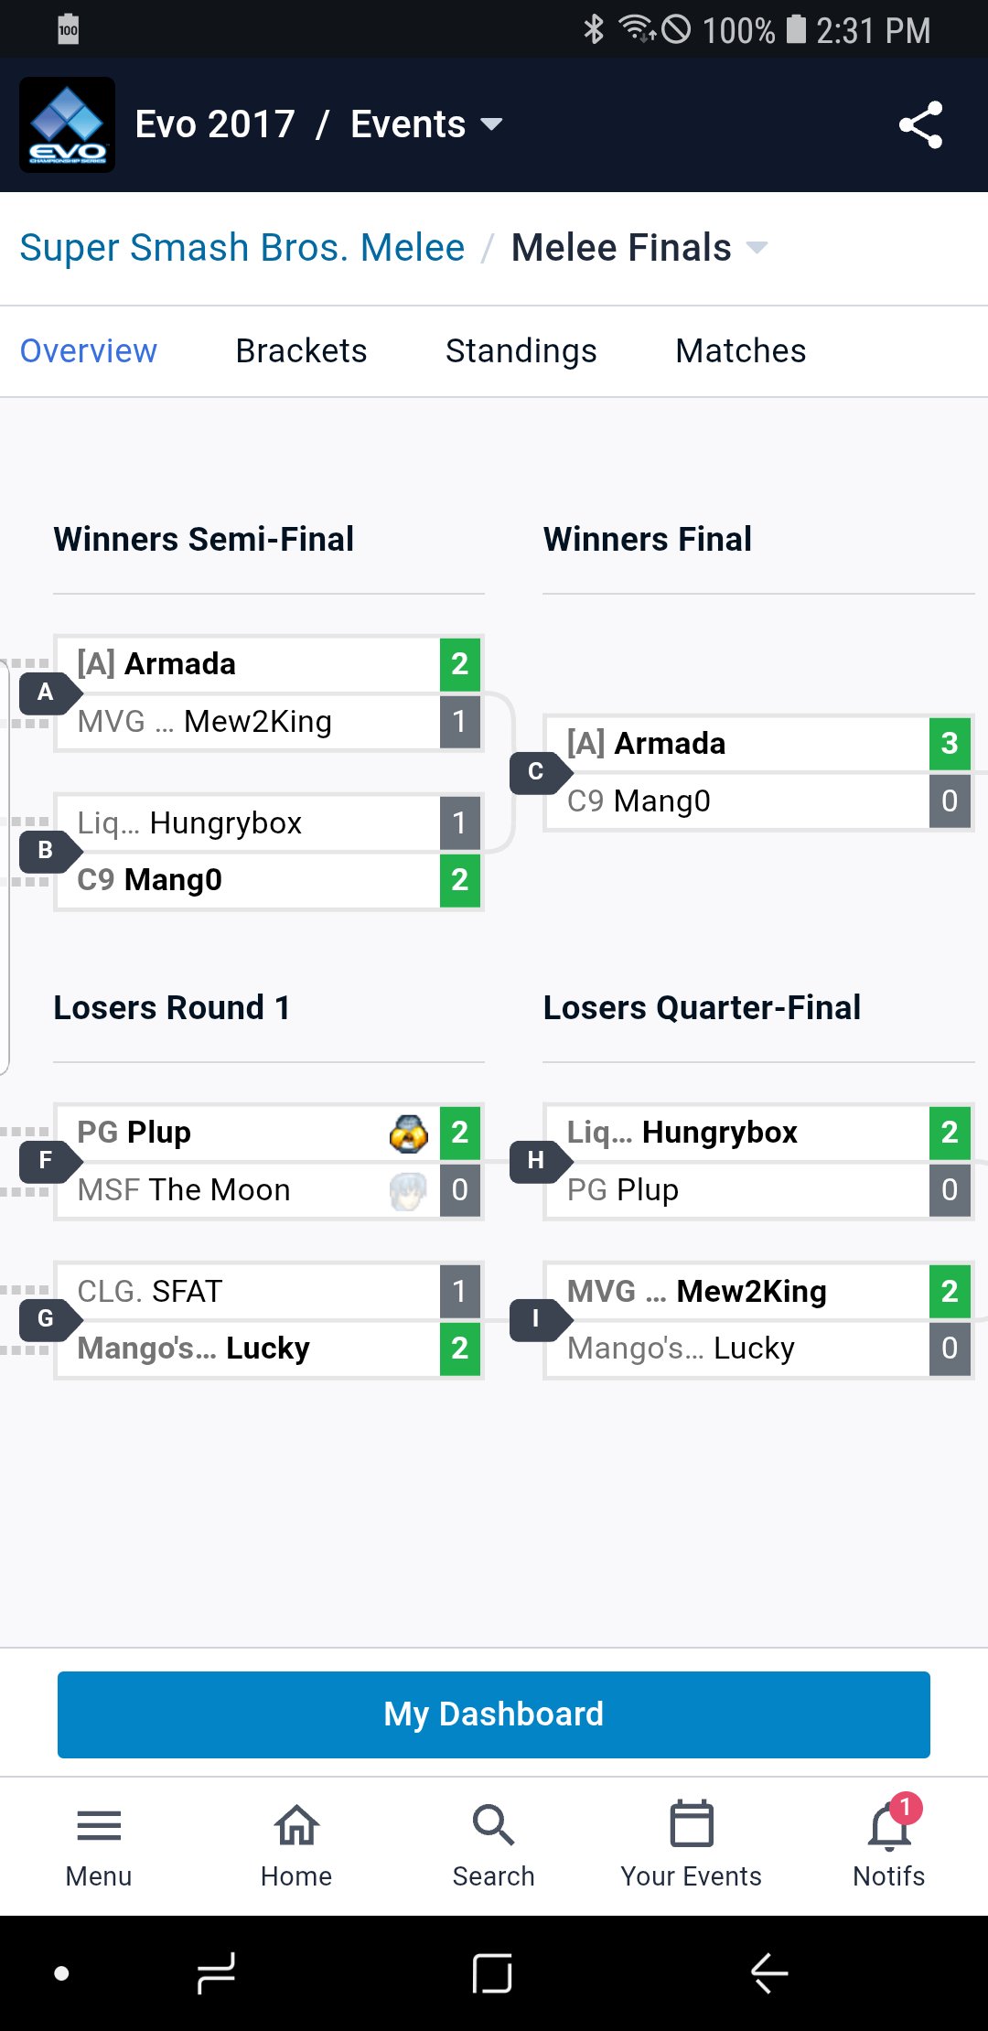The image size is (988, 2031).
Task: Open the Menu hamburger icon
Action: coord(99,1825)
